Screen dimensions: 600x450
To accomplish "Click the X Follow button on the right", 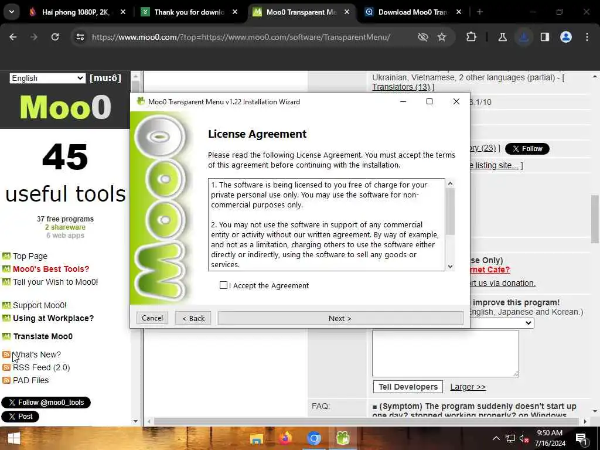I will [x=527, y=148].
